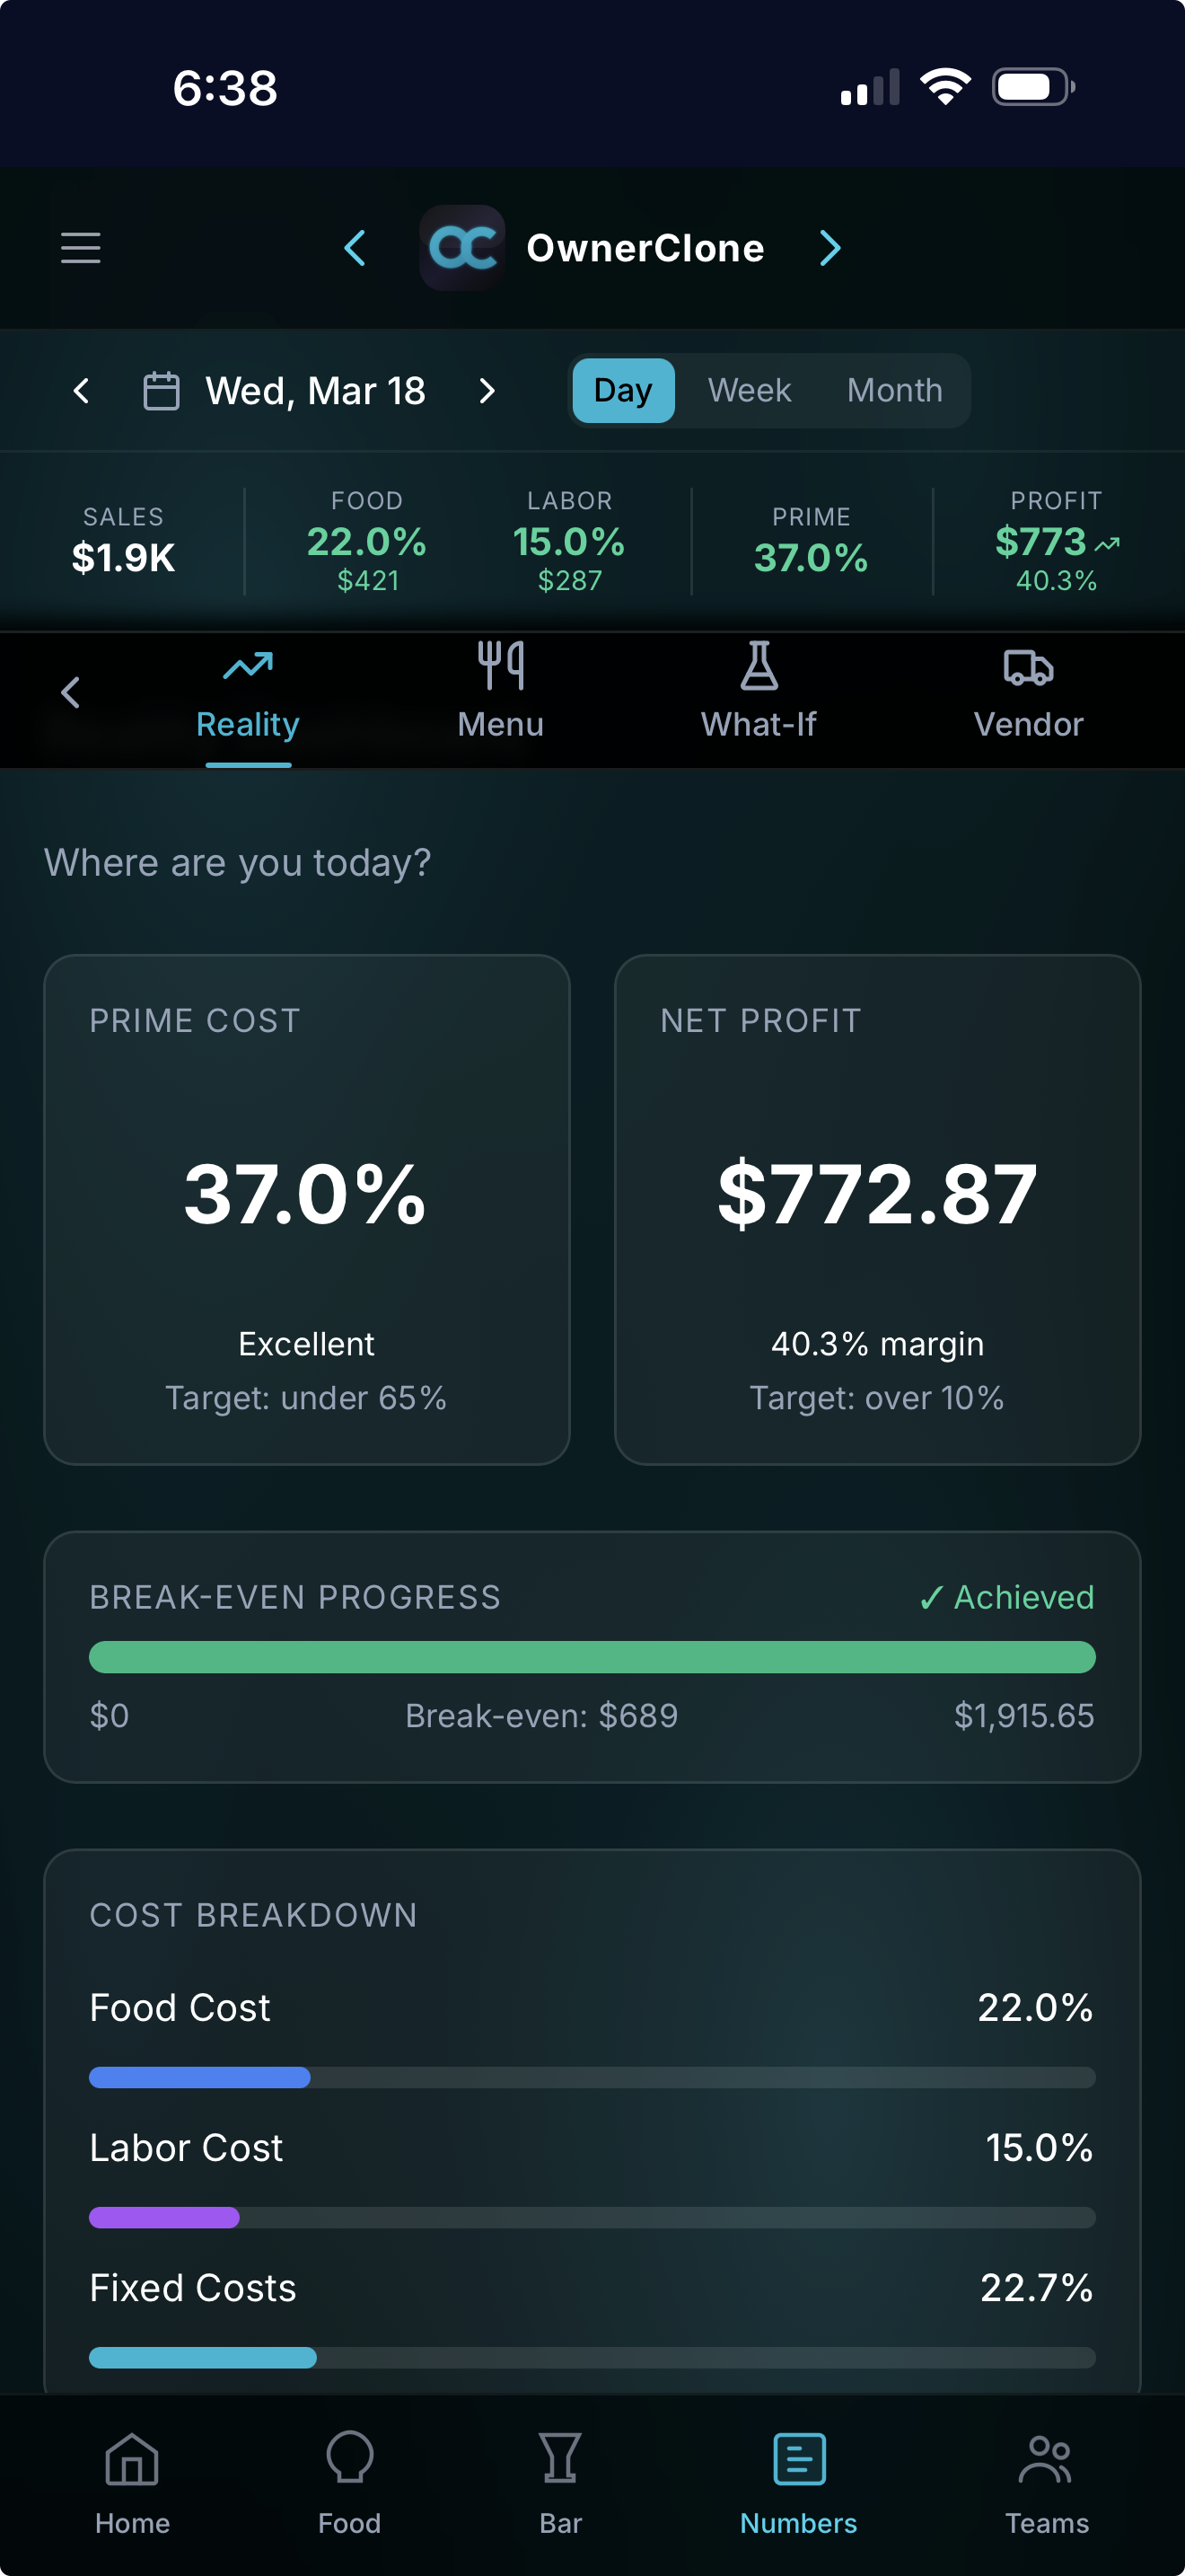This screenshot has height=2576, width=1185.
Task: Advance to next day with right chevron
Action: coord(487,391)
